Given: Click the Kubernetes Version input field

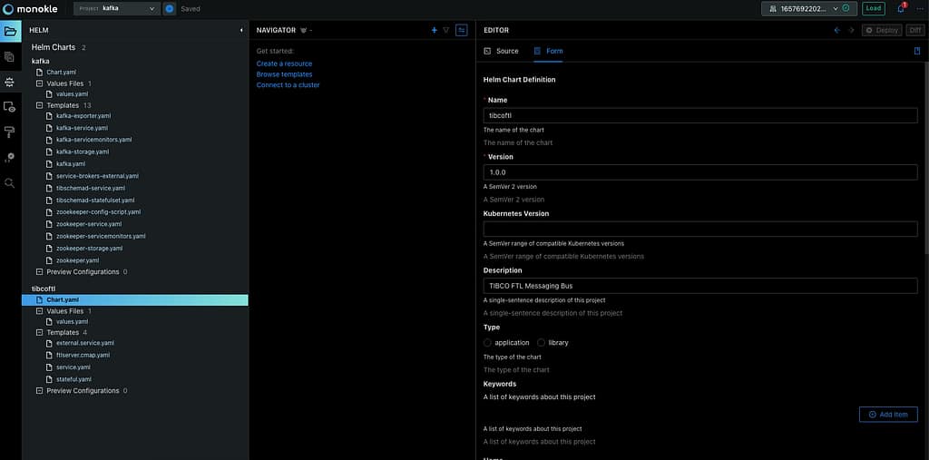Looking at the screenshot, I should (699, 229).
